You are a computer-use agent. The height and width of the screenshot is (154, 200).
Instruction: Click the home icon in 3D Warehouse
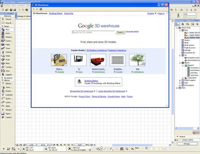(41, 9)
